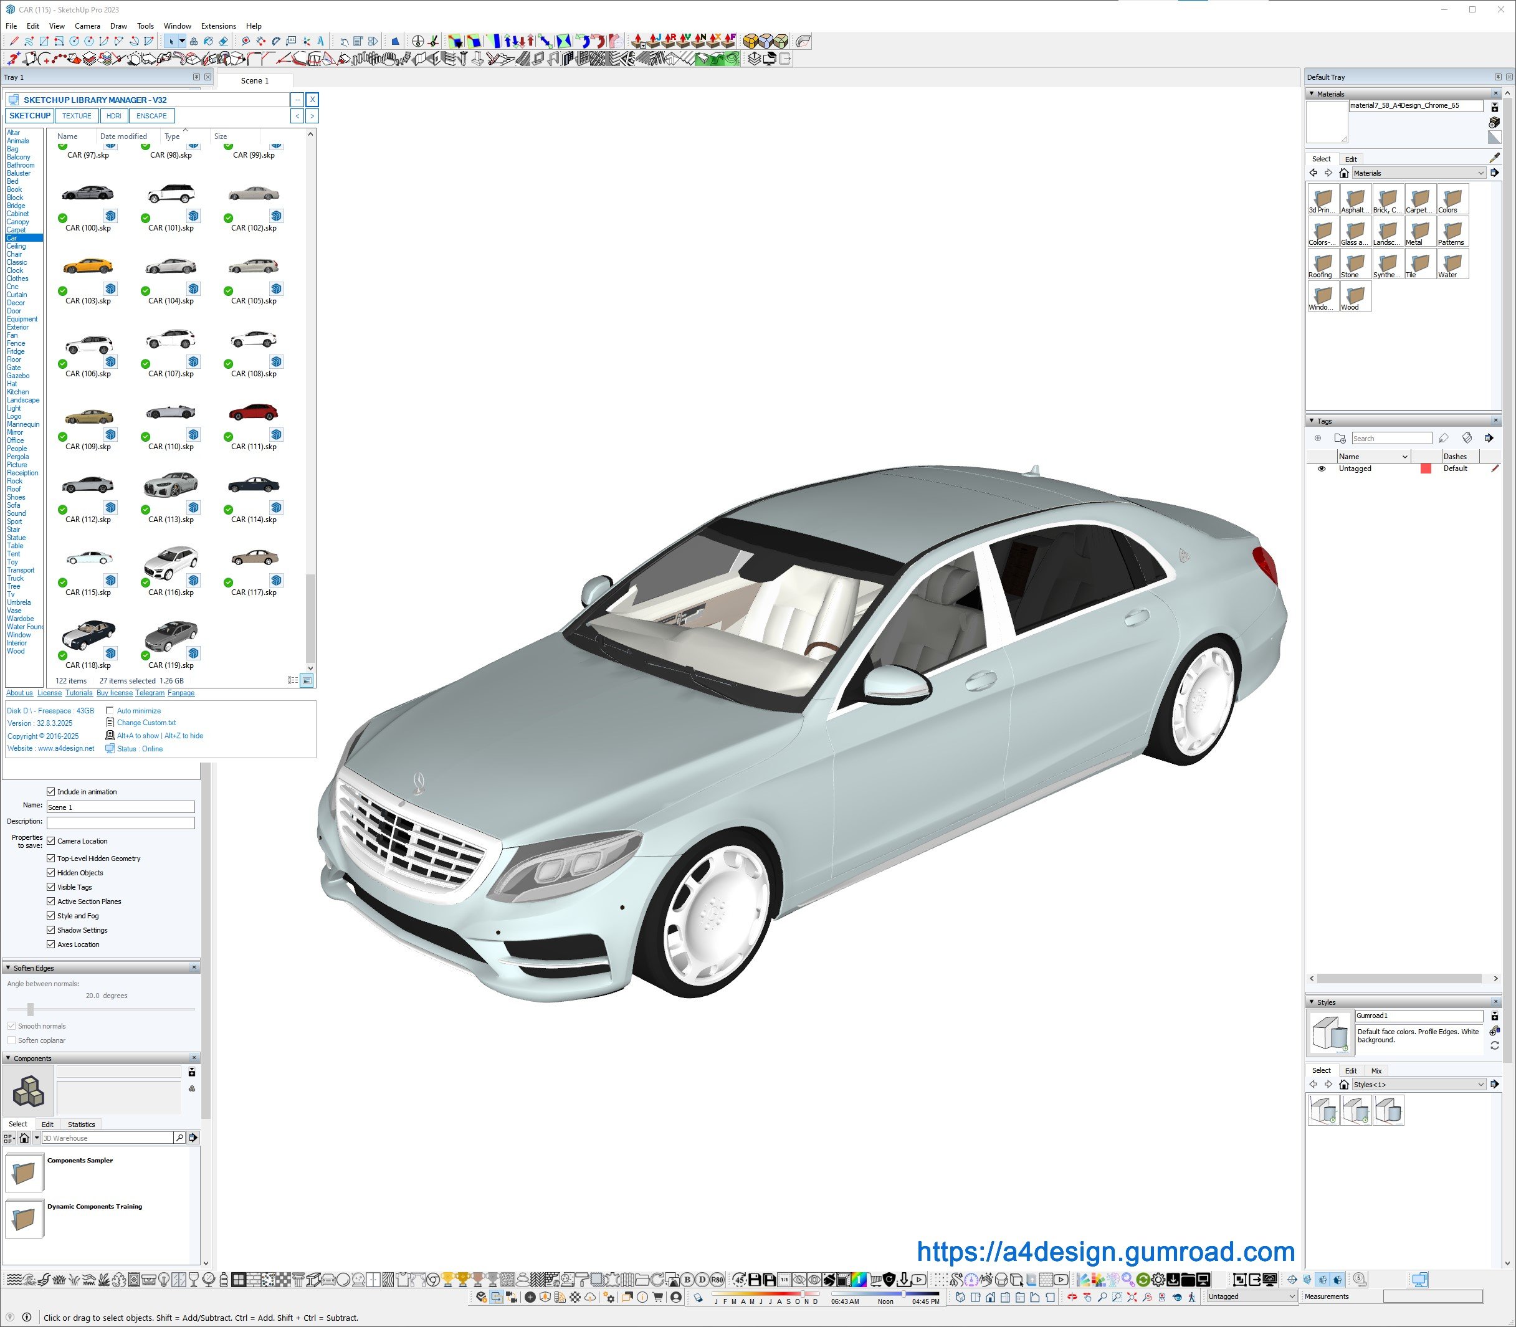Click the 3D Text tool icon
Screen dimensions: 1516x1327
click(x=321, y=42)
